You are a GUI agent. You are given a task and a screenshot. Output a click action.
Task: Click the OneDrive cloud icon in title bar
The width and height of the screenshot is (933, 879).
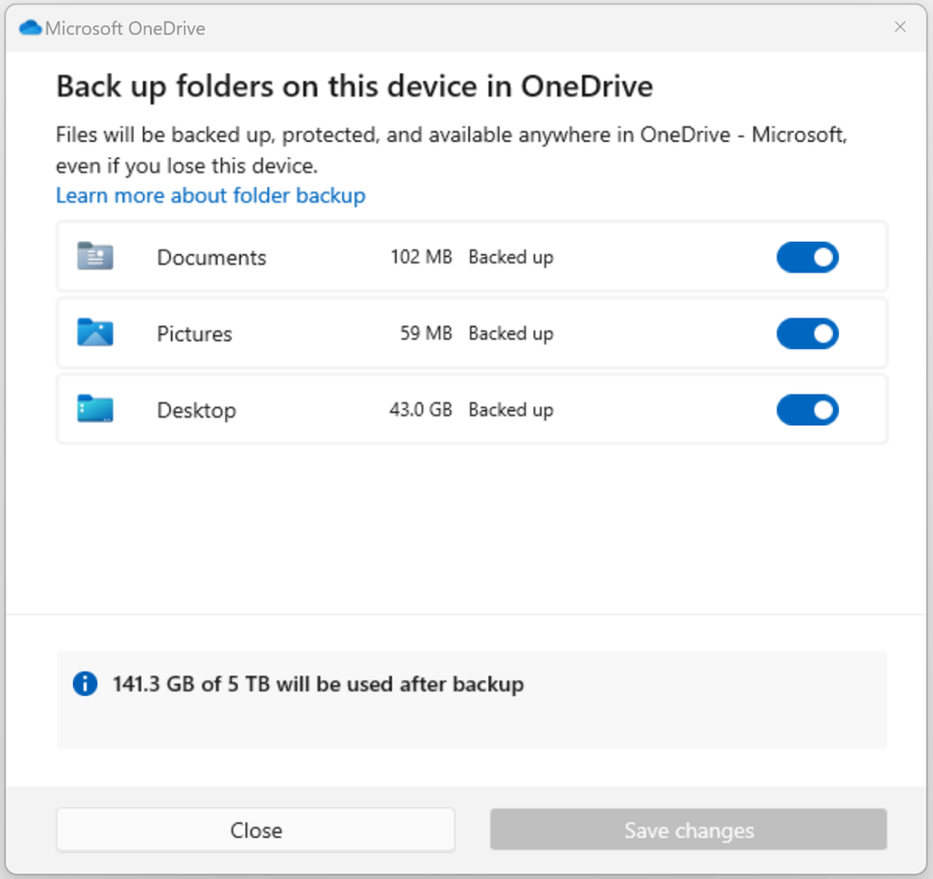coord(30,28)
